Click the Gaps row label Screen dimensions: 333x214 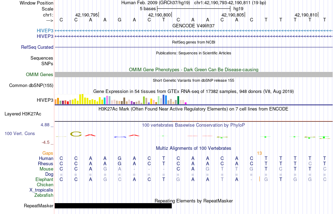click(48, 153)
